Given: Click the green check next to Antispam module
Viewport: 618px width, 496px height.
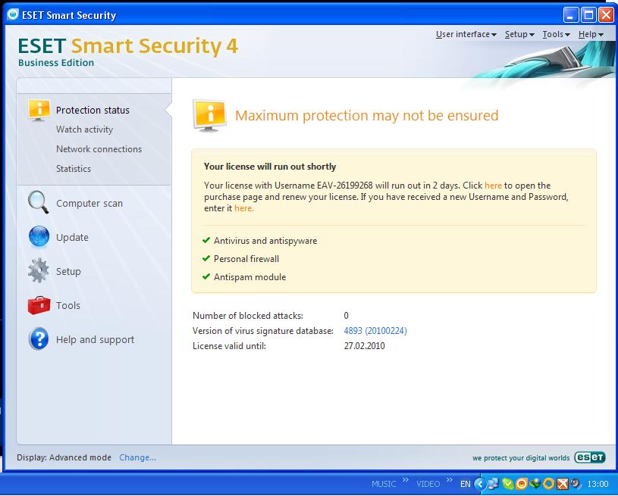Looking at the screenshot, I should 205,276.
